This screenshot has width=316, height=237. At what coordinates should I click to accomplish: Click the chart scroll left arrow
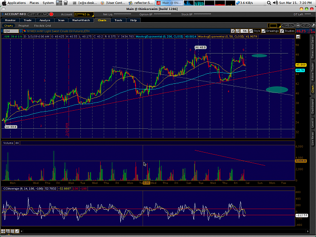(22, 231)
